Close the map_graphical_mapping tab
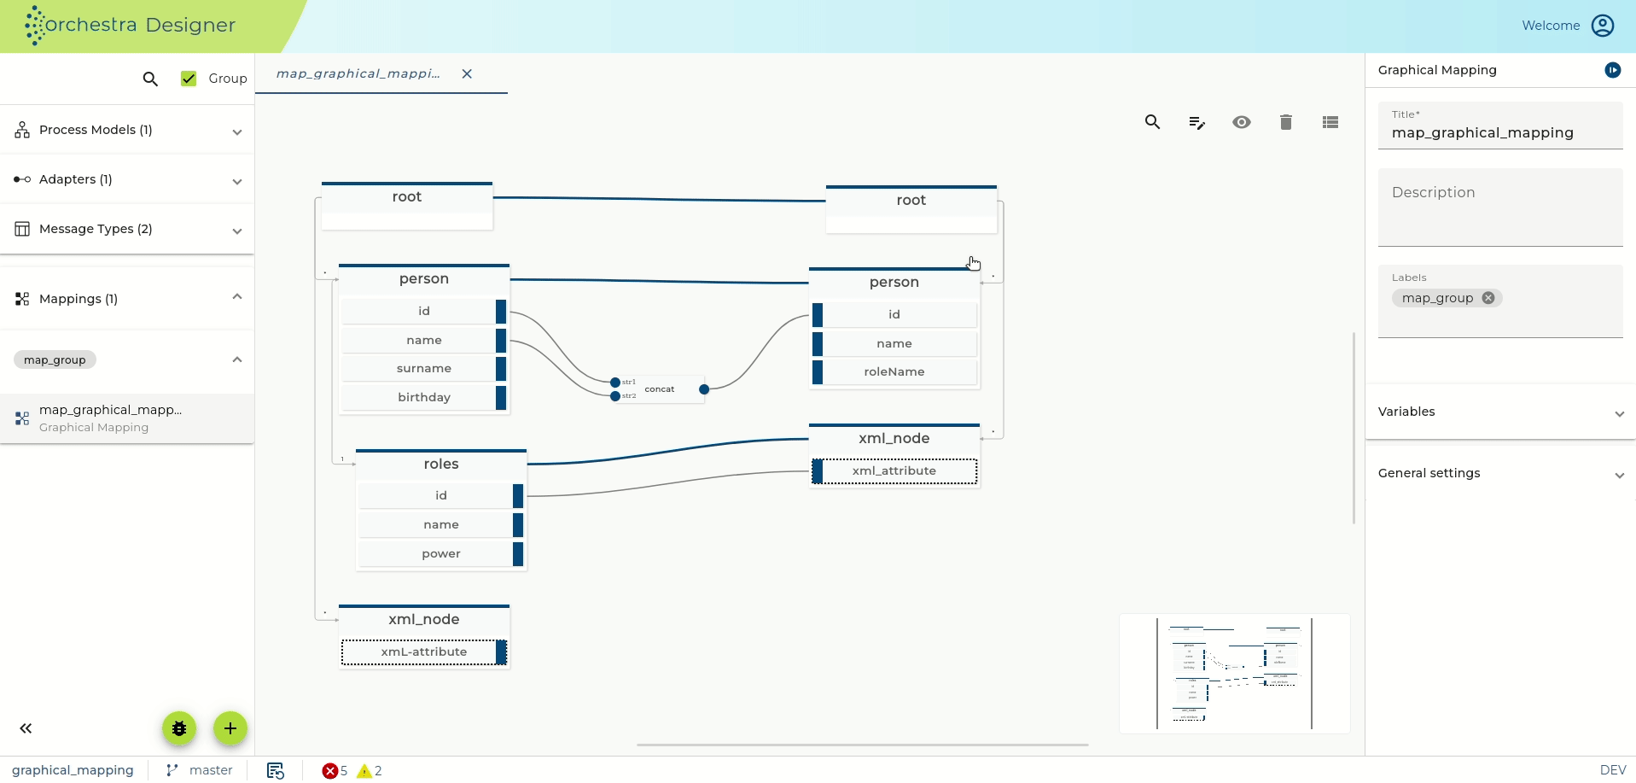1636x783 pixels. pyautogui.click(x=467, y=73)
